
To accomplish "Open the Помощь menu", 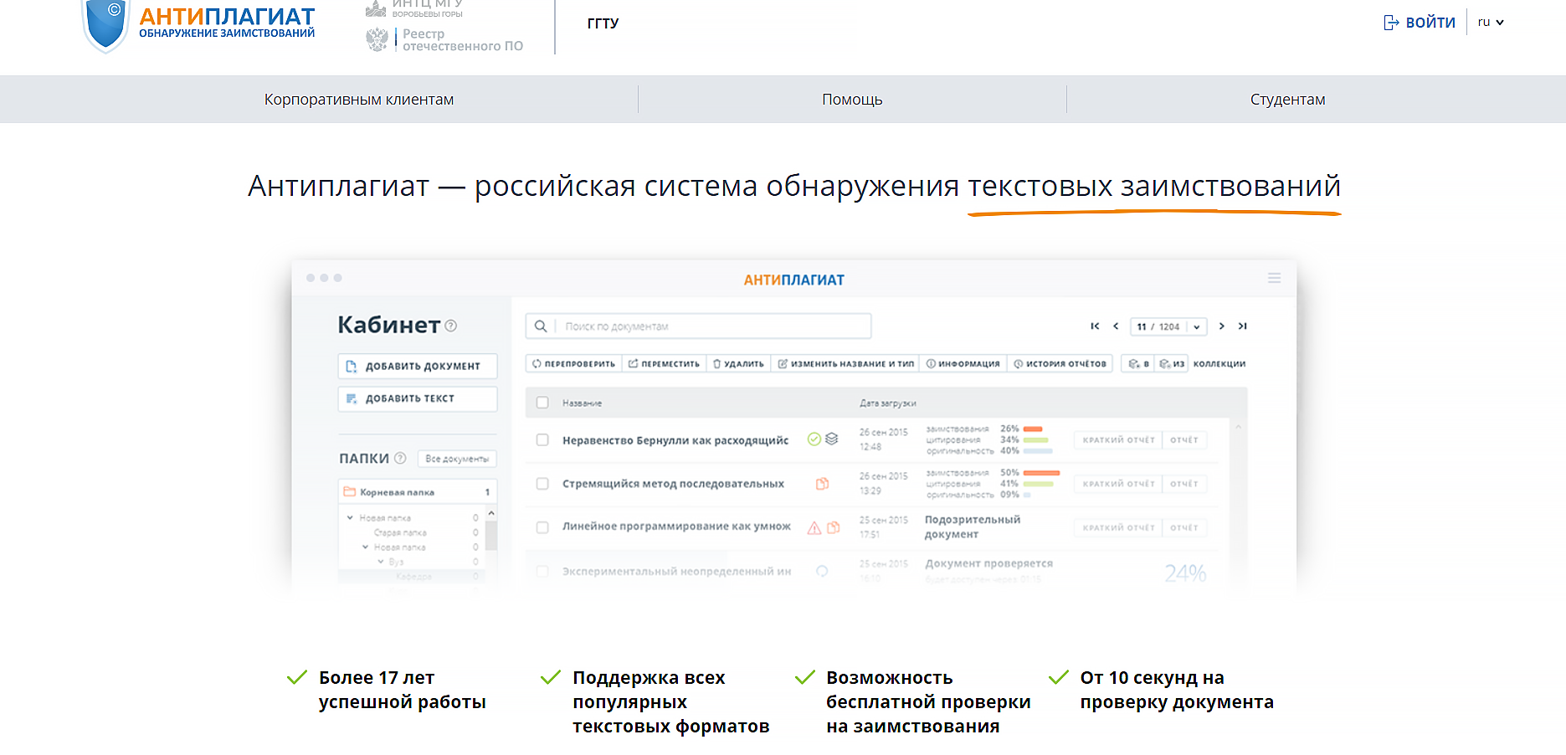I will pyautogui.click(x=852, y=100).
